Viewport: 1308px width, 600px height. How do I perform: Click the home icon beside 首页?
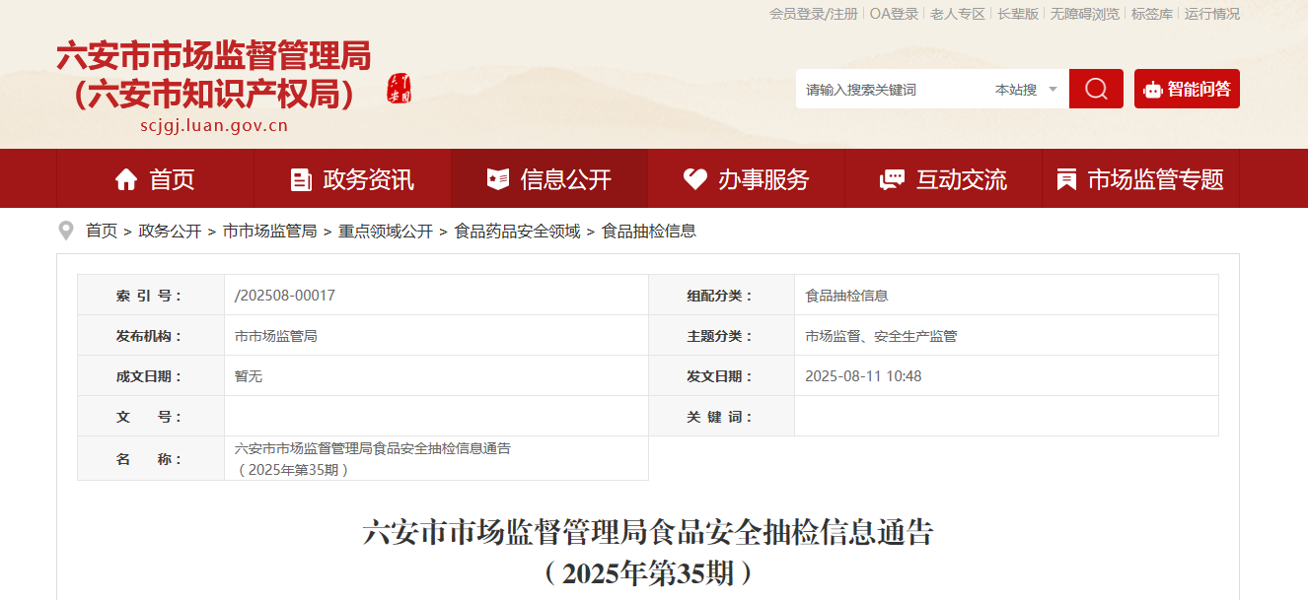pos(126,179)
